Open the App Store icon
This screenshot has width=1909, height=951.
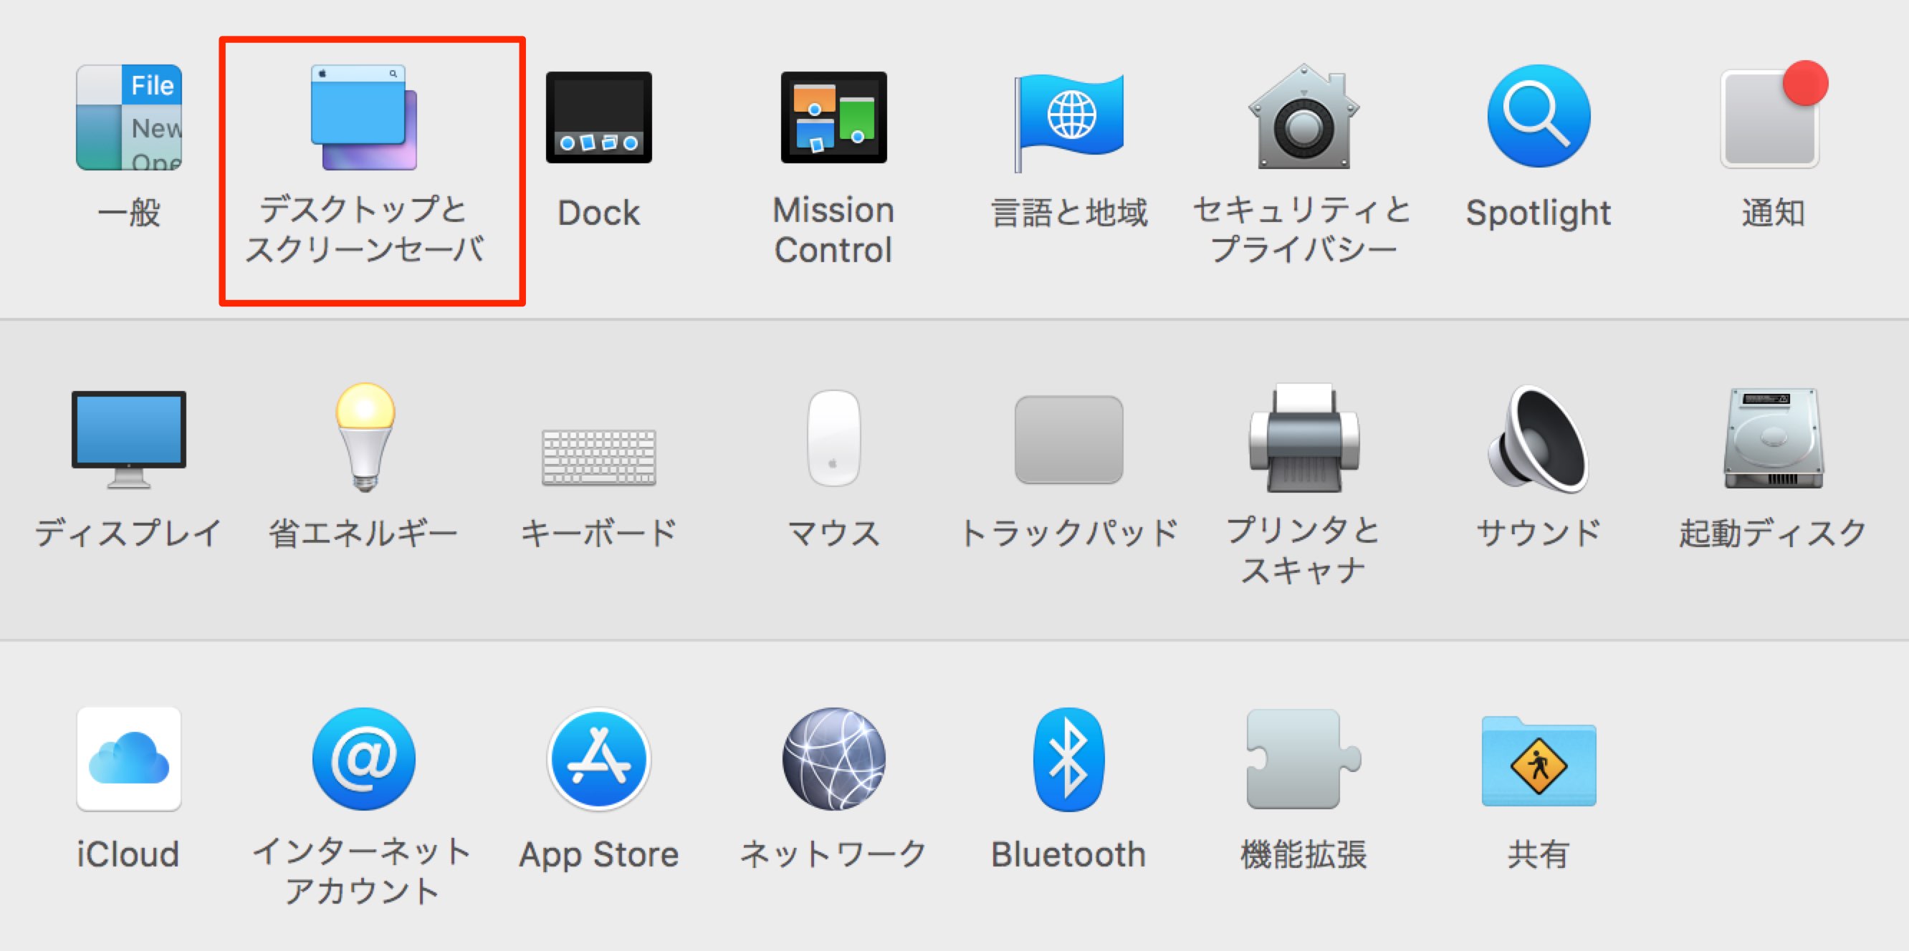click(599, 758)
